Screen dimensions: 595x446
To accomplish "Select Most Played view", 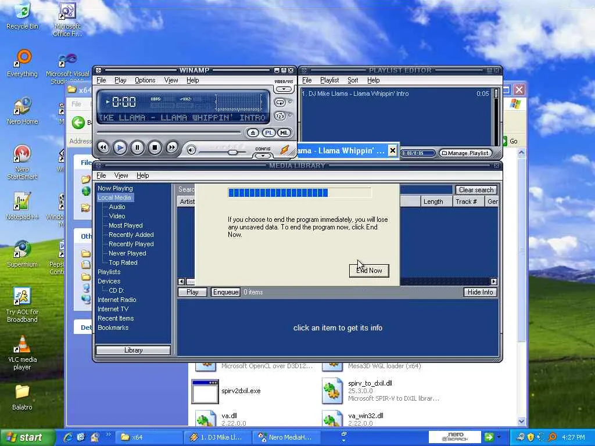I will click(x=126, y=225).
